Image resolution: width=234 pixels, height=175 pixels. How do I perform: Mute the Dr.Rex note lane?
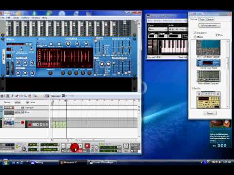pos(41,125)
